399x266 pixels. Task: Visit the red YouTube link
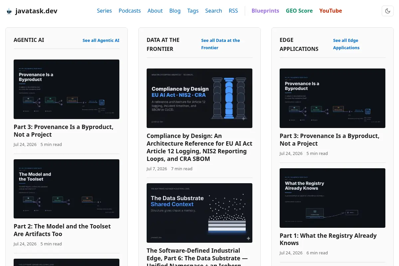(331, 11)
